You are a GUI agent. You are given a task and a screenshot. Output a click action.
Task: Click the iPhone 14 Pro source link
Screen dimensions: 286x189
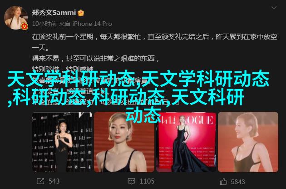(92, 24)
